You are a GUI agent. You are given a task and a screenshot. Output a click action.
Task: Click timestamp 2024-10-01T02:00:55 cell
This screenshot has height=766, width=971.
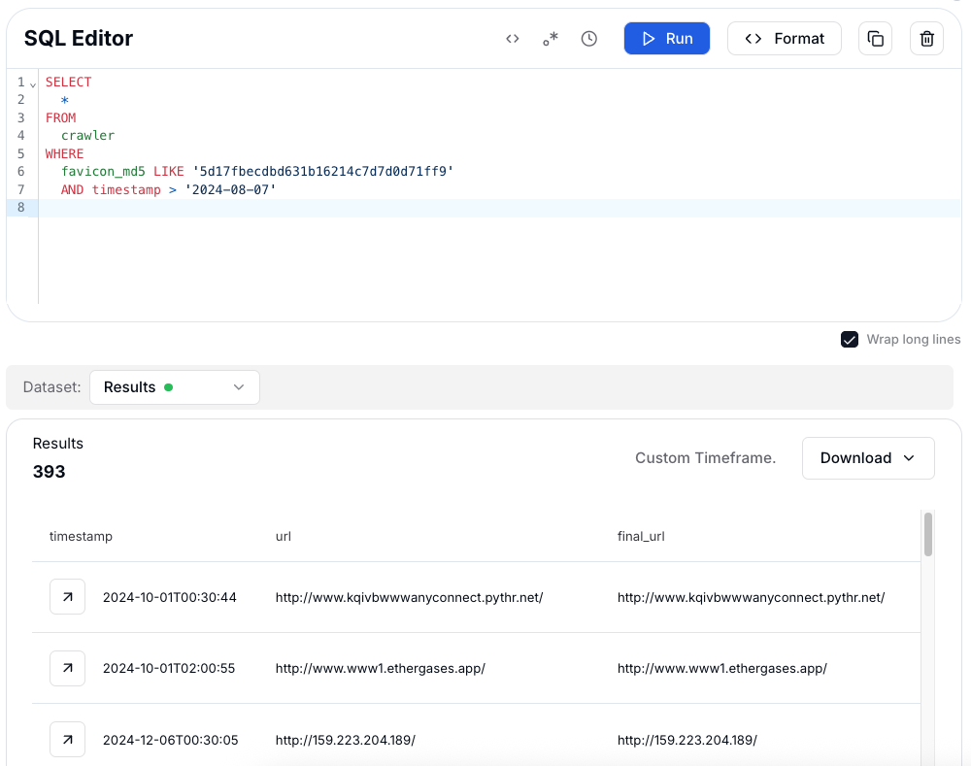[x=169, y=668]
